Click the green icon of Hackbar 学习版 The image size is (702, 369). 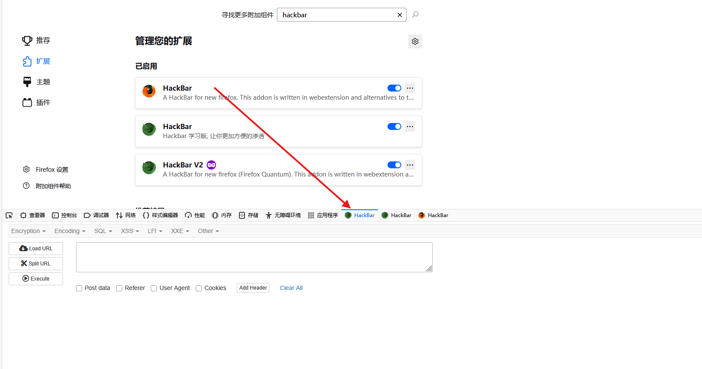click(149, 129)
